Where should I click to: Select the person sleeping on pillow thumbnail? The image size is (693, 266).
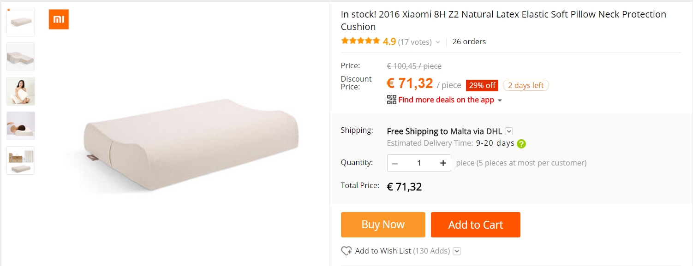[x=21, y=126]
